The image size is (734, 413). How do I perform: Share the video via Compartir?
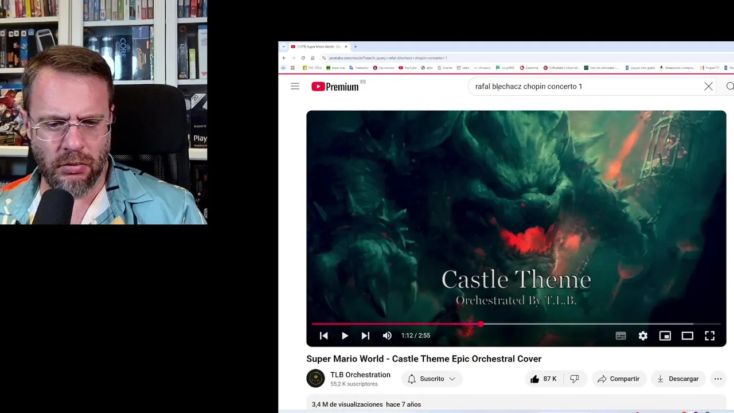618,379
